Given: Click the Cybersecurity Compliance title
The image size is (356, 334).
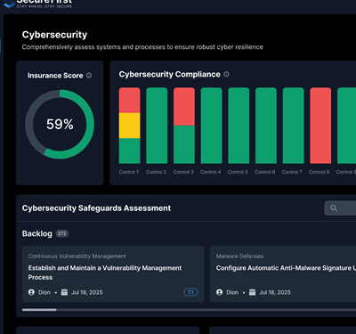Looking at the screenshot, I should pyautogui.click(x=170, y=74).
